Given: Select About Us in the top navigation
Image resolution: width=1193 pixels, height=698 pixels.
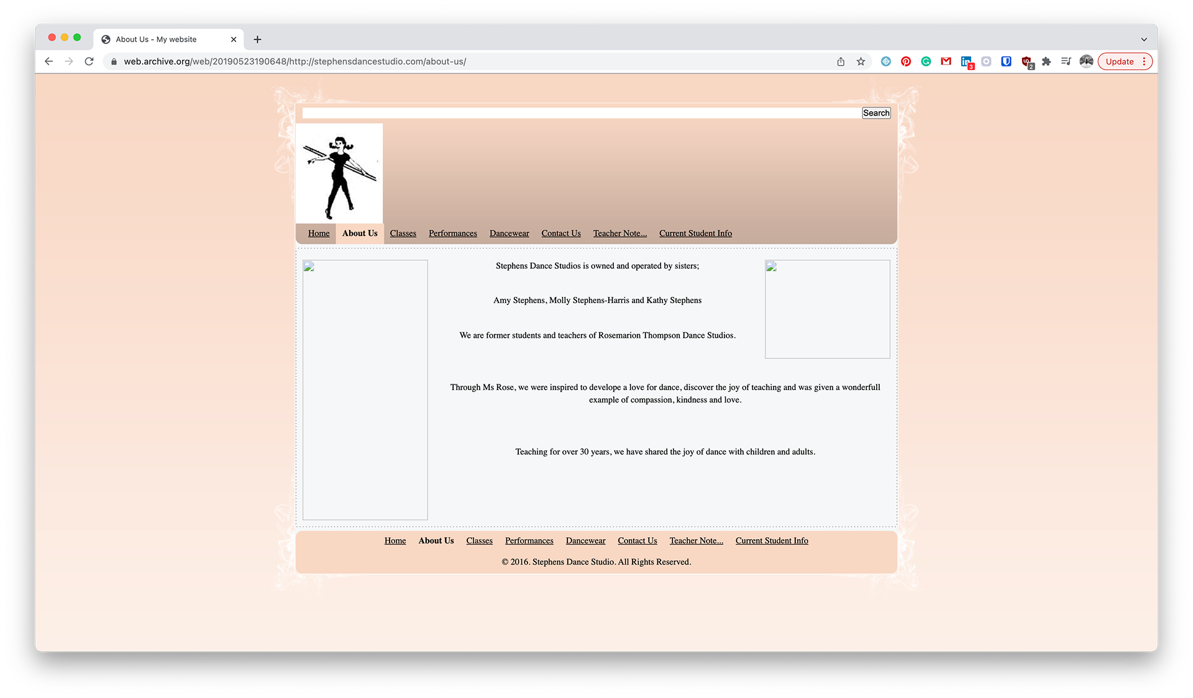Looking at the screenshot, I should [x=360, y=233].
